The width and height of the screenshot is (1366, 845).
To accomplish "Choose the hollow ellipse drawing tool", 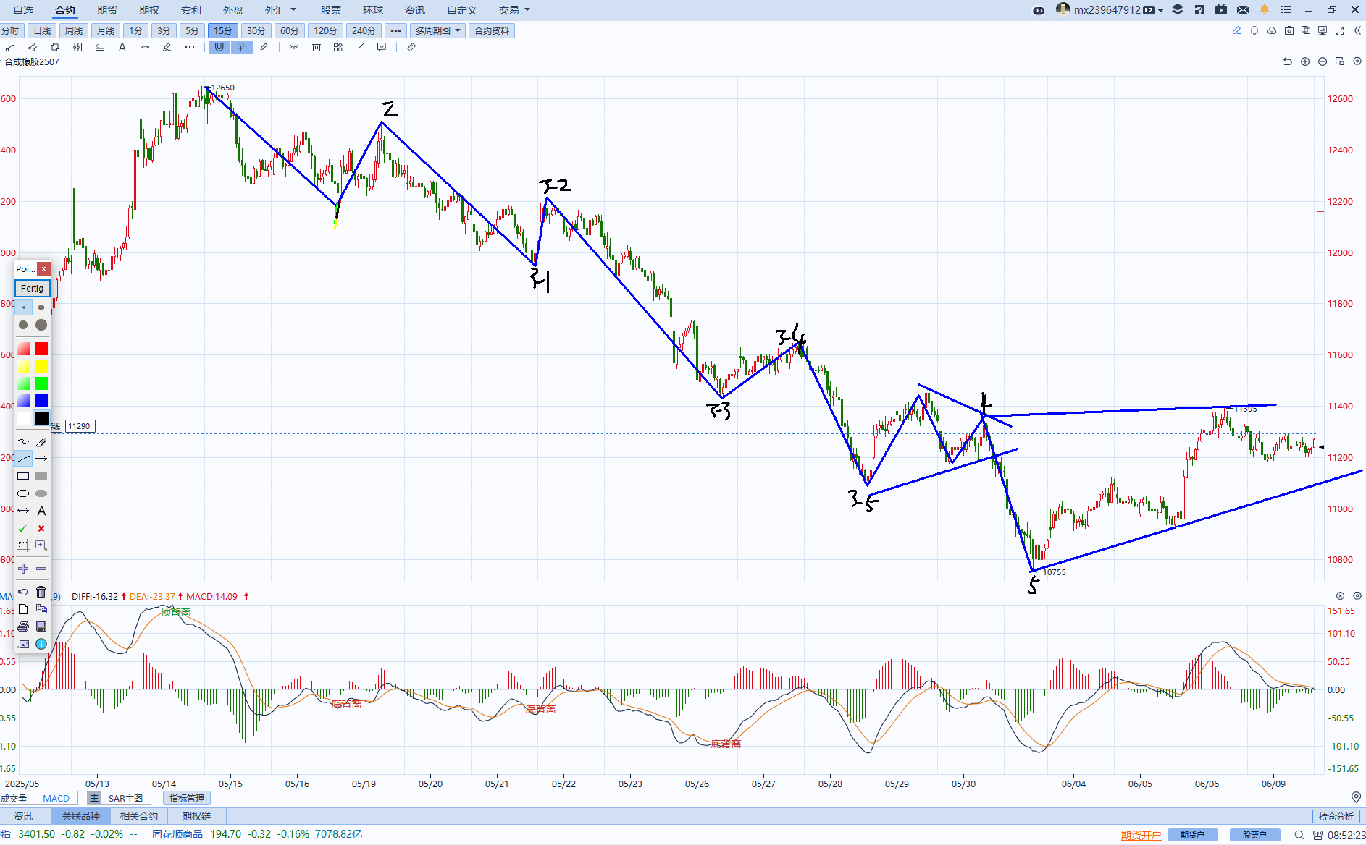I will [x=23, y=493].
